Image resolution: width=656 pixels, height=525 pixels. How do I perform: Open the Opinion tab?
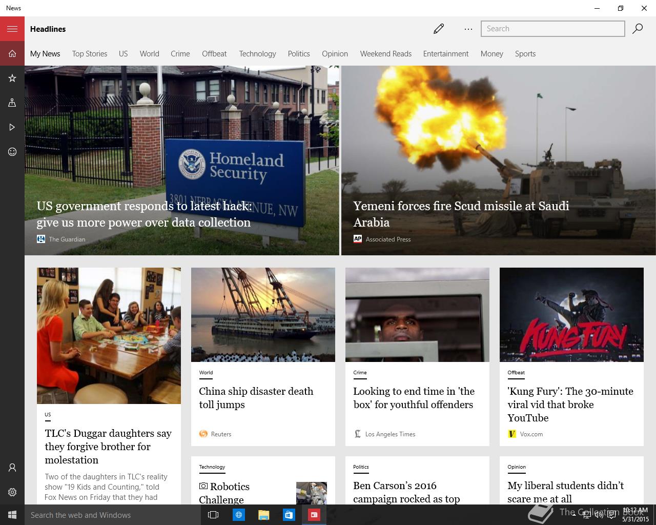click(x=335, y=54)
